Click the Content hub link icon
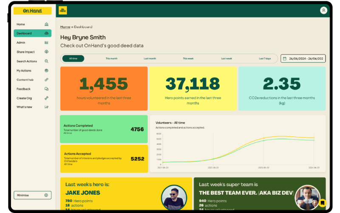 [x=46, y=80]
